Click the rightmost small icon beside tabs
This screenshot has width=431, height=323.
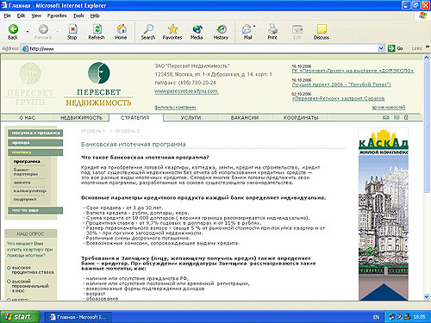406,117
